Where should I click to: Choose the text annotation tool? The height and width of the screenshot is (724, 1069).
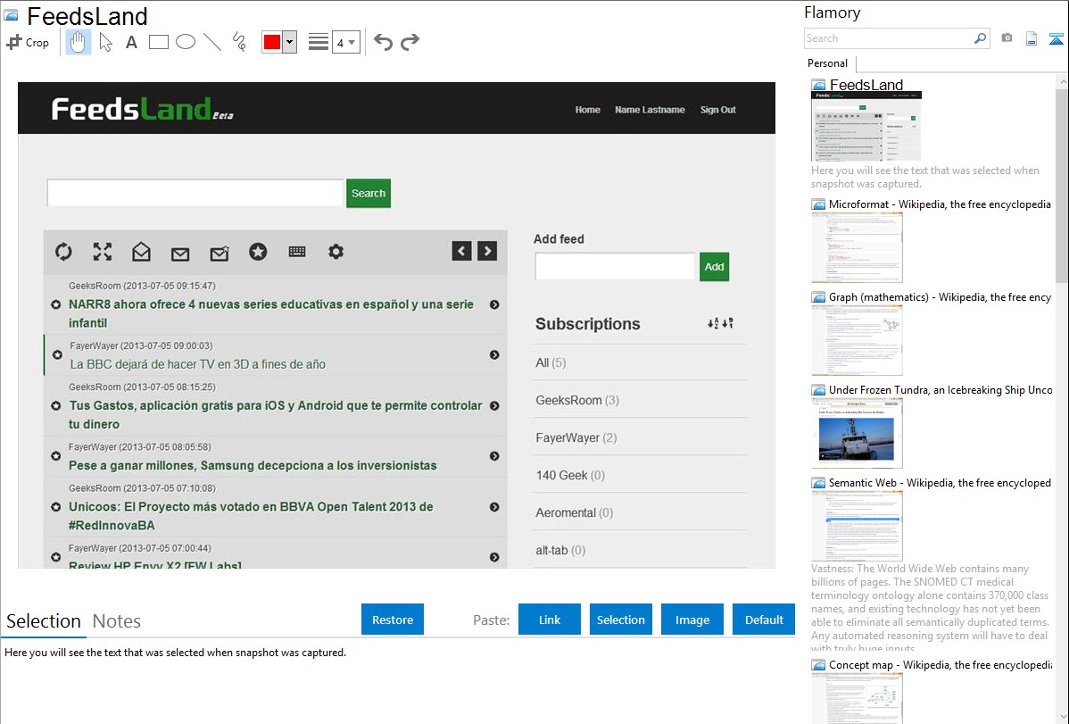131,42
